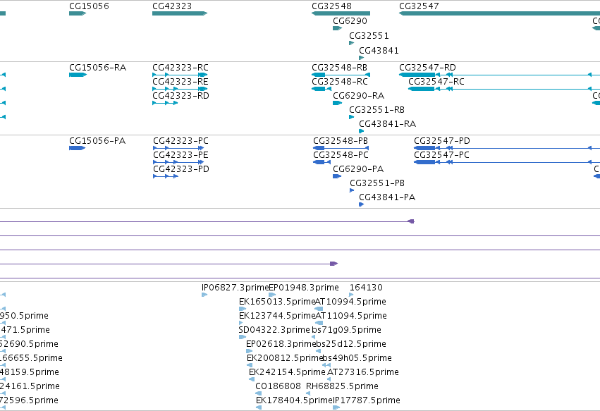This screenshot has height=411, width=600.
Task: Select transcript CG43841-RA
Action: 387,124
